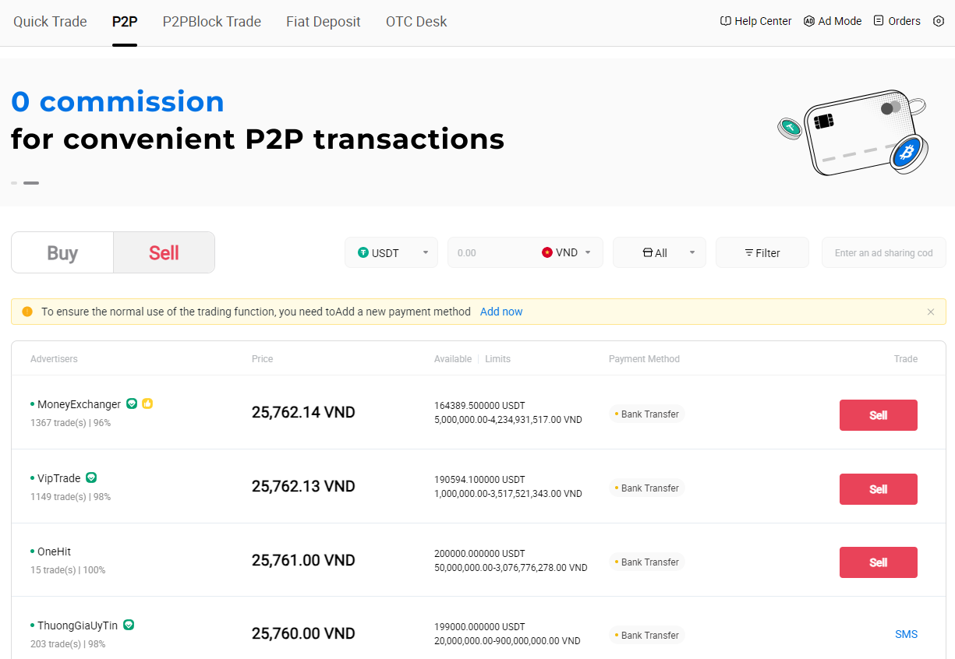Click VipTrade's green verified badge
The image size is (955, 659).
pyautogui.click(x=91, y=478)
